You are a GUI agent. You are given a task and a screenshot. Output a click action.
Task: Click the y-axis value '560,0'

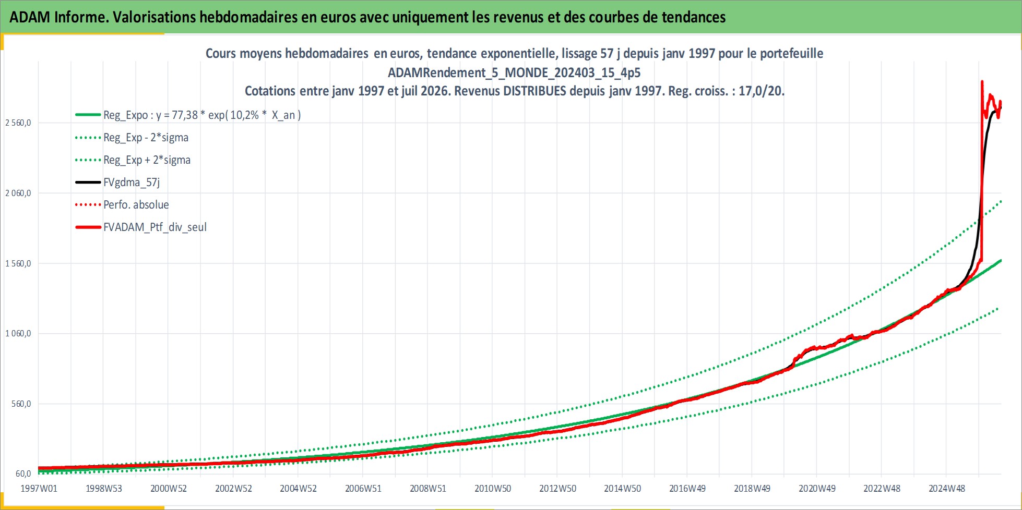click(21, 404)
